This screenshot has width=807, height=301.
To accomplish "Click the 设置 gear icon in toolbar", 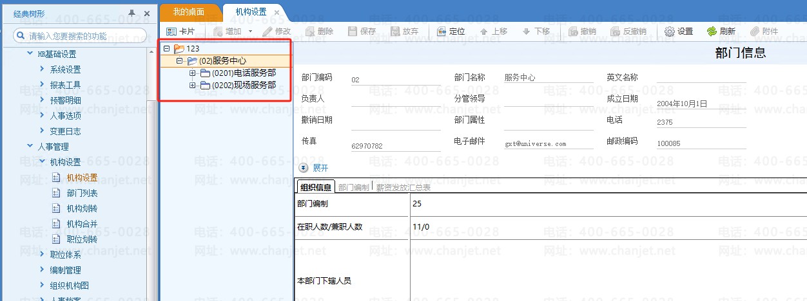I will click(x=670, y=31).
